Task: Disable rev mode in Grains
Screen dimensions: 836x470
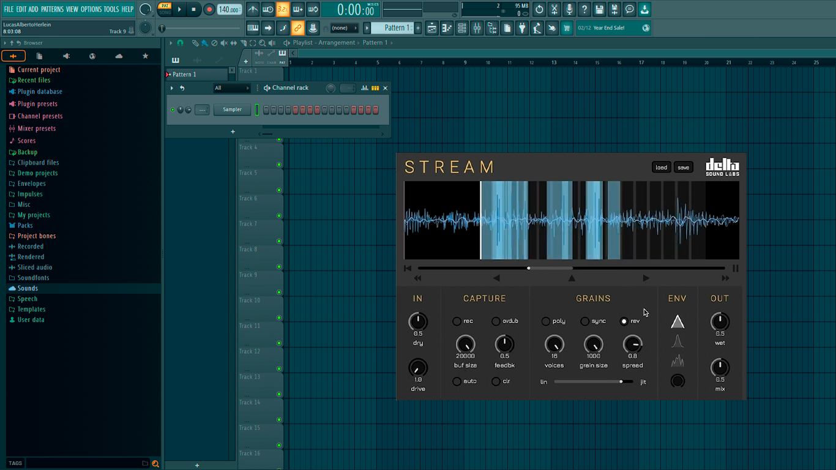Action: click(x=624, y=321)
